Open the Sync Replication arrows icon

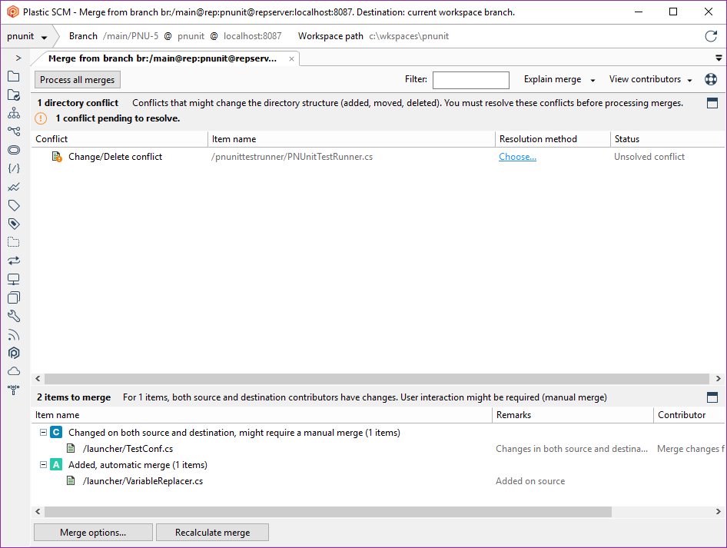tap(14, 261)
